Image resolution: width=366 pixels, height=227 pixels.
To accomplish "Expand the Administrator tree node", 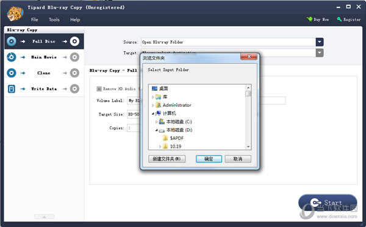I will click(x=153, y=106).
